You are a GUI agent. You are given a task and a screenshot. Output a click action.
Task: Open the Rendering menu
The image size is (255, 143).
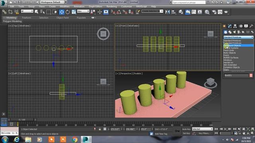coord(112,6)
